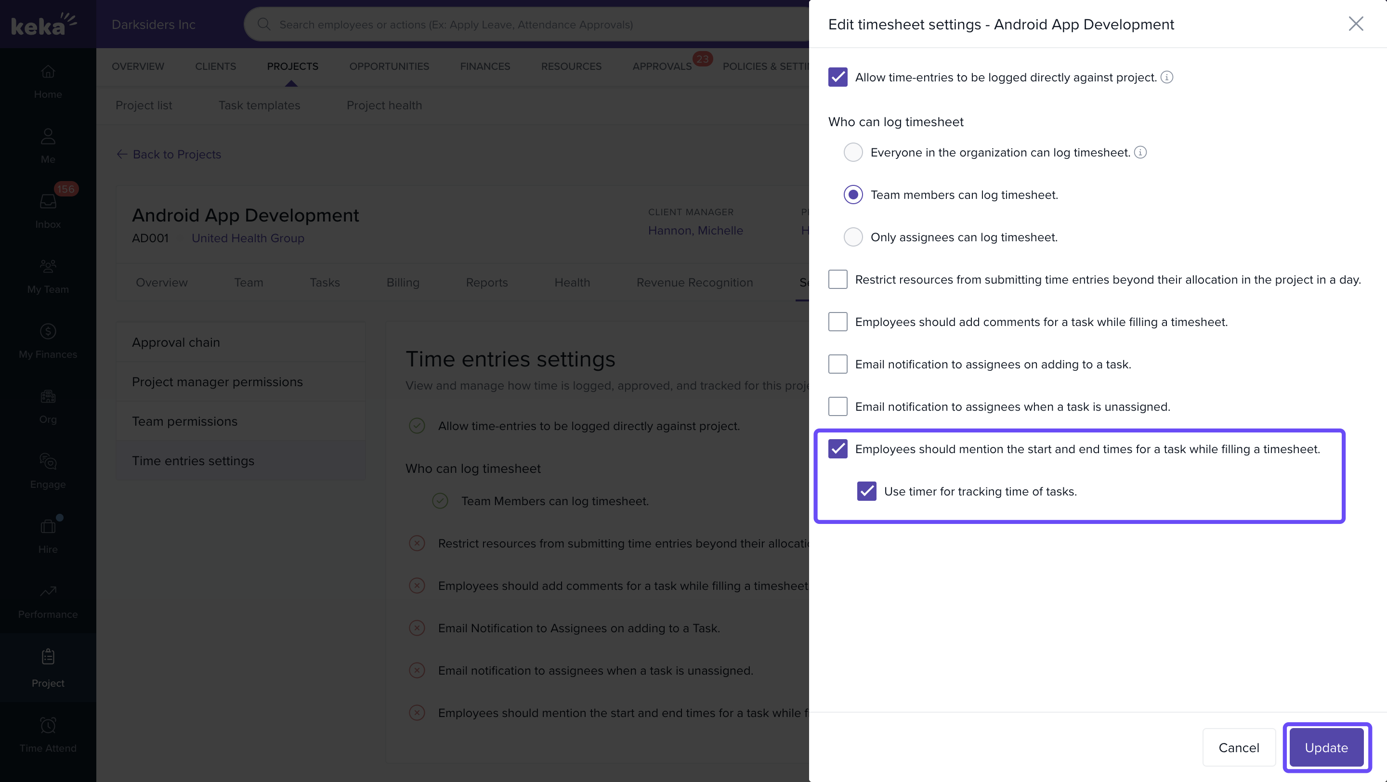Click the Update button
The height and width of the screenshot is (782, 1387).
[1326, 747]
